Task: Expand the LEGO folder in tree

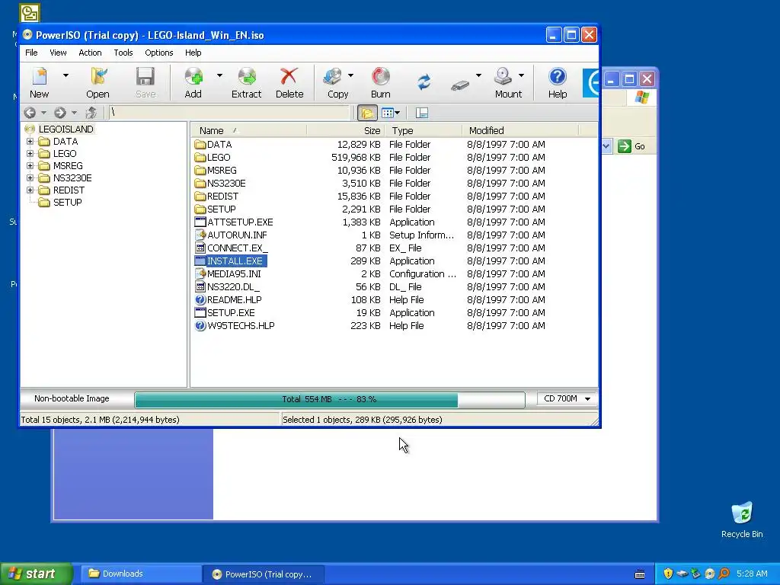Action: [30, 154]
